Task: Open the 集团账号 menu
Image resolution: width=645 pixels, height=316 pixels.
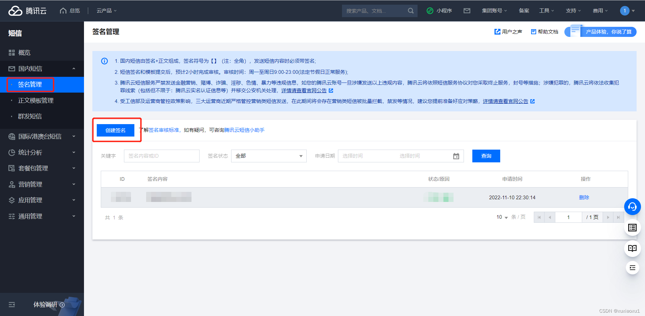Action: pyautogui.click(x=494, y=11)
